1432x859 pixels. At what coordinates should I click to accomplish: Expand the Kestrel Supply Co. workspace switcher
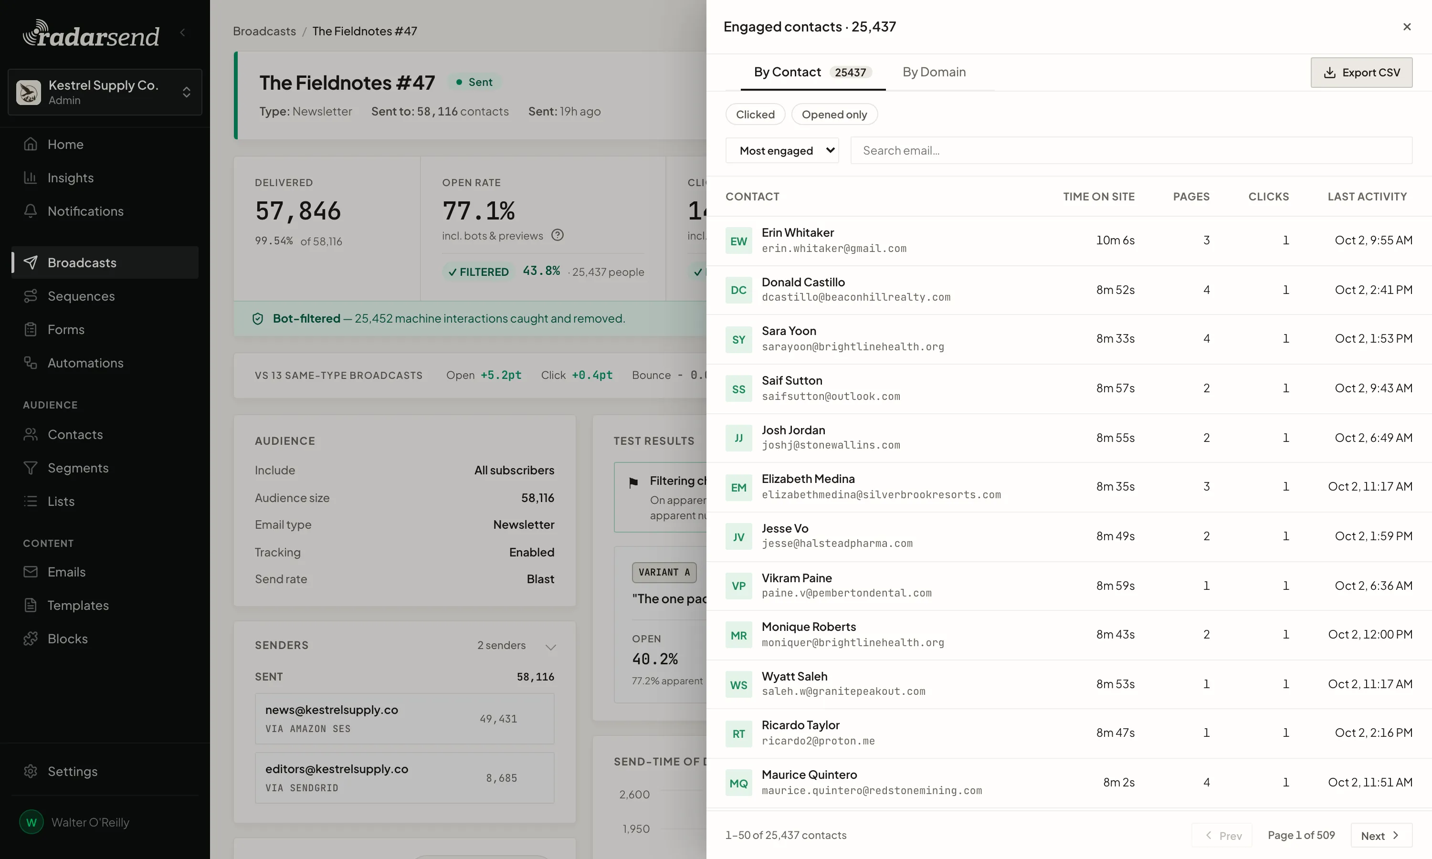[105, 92]
